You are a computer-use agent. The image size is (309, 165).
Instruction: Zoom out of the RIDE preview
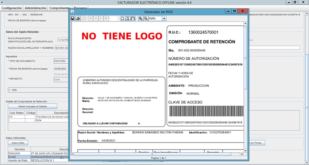[x=145, y=19]
